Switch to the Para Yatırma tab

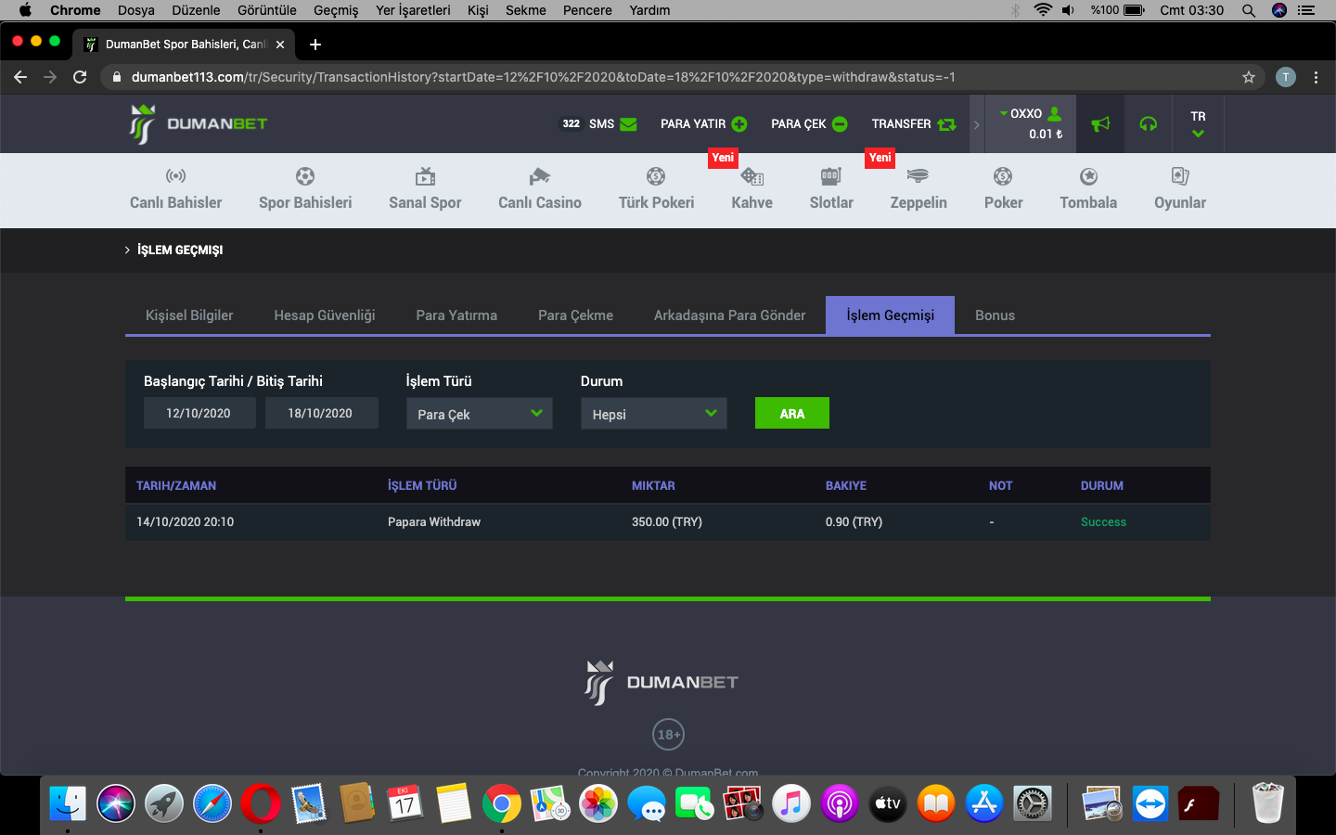click(x=456, y=315)
